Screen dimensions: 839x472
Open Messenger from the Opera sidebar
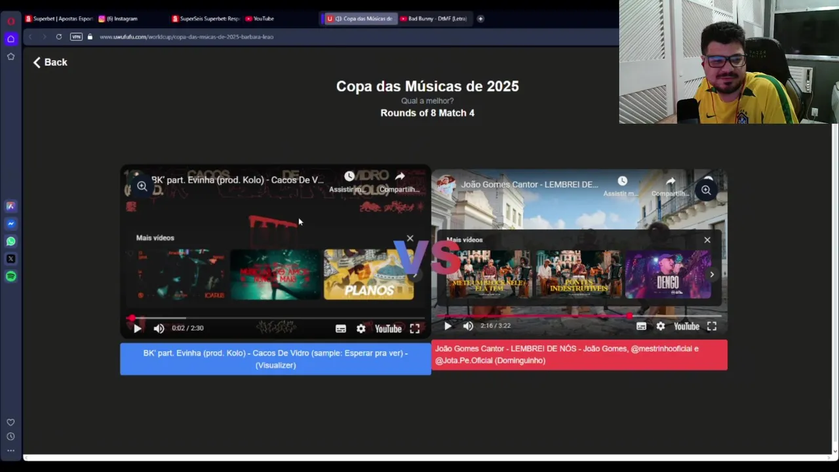click(x=10, y=224)
